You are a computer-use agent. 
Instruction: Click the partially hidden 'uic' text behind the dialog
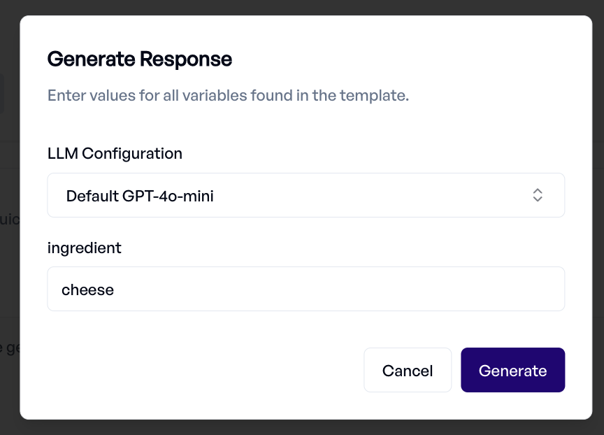click(x=9, y=219)
